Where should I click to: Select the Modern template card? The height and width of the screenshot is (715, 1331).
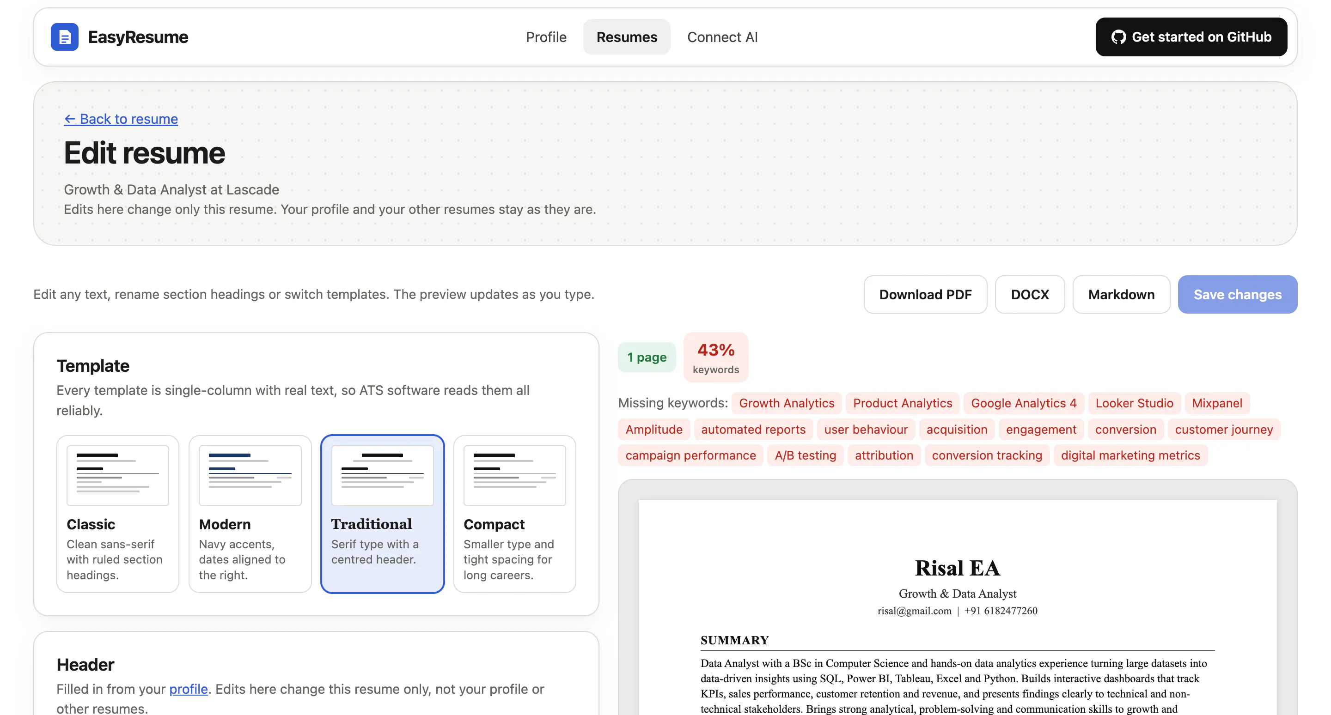tap(250, 514)
